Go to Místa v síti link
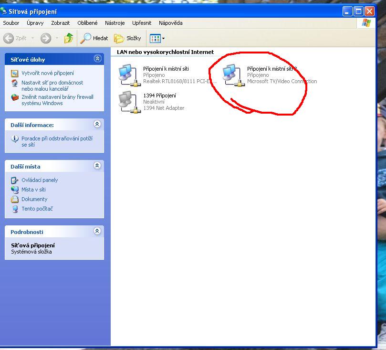Image resolution: width=386 pixels, height=350 pixels. click(x=33, y=190)
